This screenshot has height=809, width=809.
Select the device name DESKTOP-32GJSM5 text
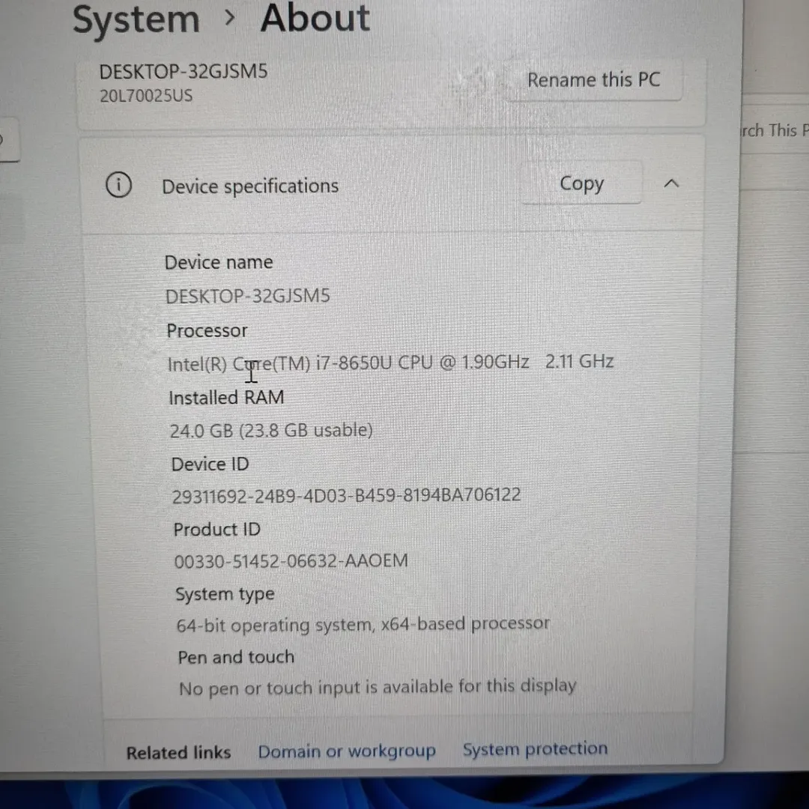point(247,295)
